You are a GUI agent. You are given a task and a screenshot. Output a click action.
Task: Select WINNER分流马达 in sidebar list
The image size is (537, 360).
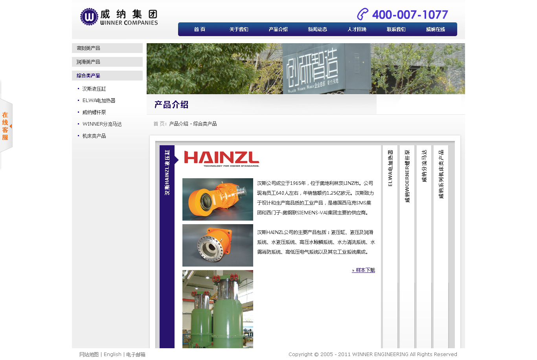pyautogui.click(x=102, y=124)
